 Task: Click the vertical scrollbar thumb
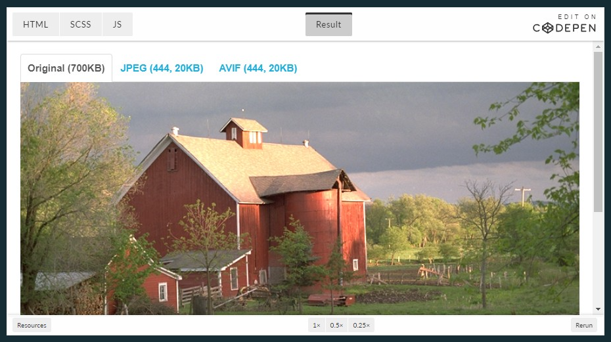598,132
